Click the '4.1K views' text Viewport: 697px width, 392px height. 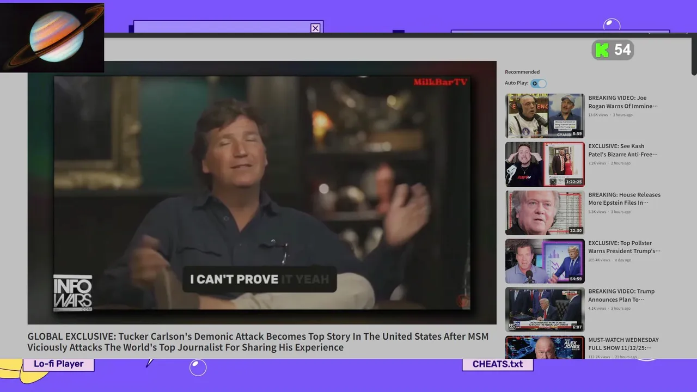click(x=597, y=309)
